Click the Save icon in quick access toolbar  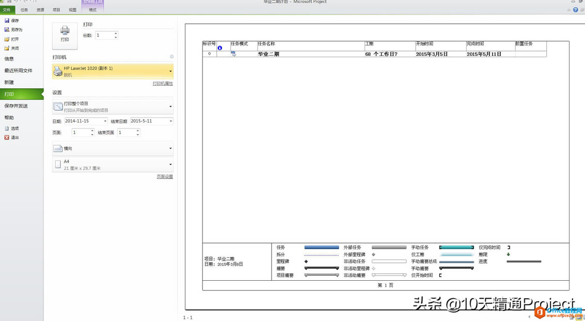[x=9, y=2]
